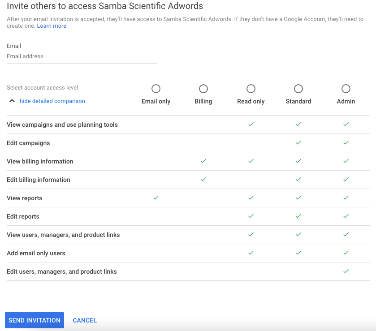Click the Admin checkmark for Edit billing information
Screen dimensions: 376x331
coord(346,179)
